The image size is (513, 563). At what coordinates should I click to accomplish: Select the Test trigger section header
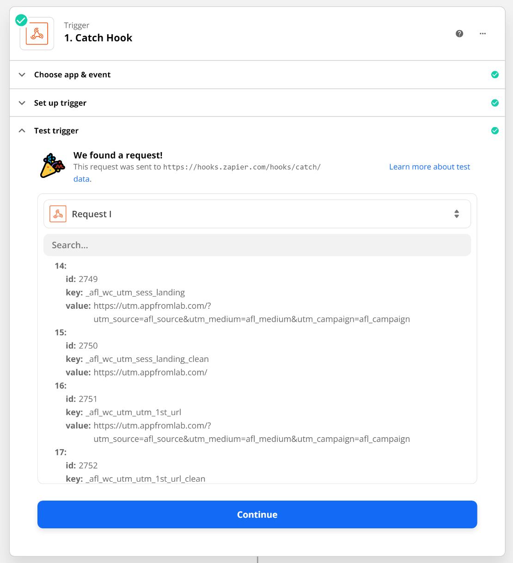[56, 130]
